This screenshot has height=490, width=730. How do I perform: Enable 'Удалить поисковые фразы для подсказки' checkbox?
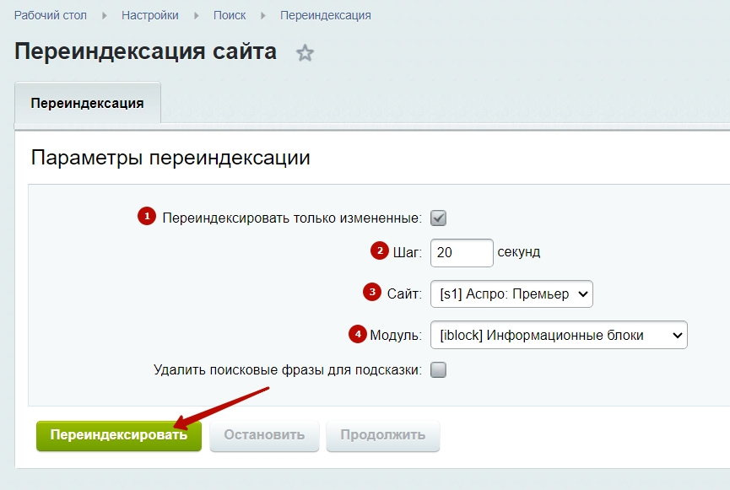click(438, 370)
